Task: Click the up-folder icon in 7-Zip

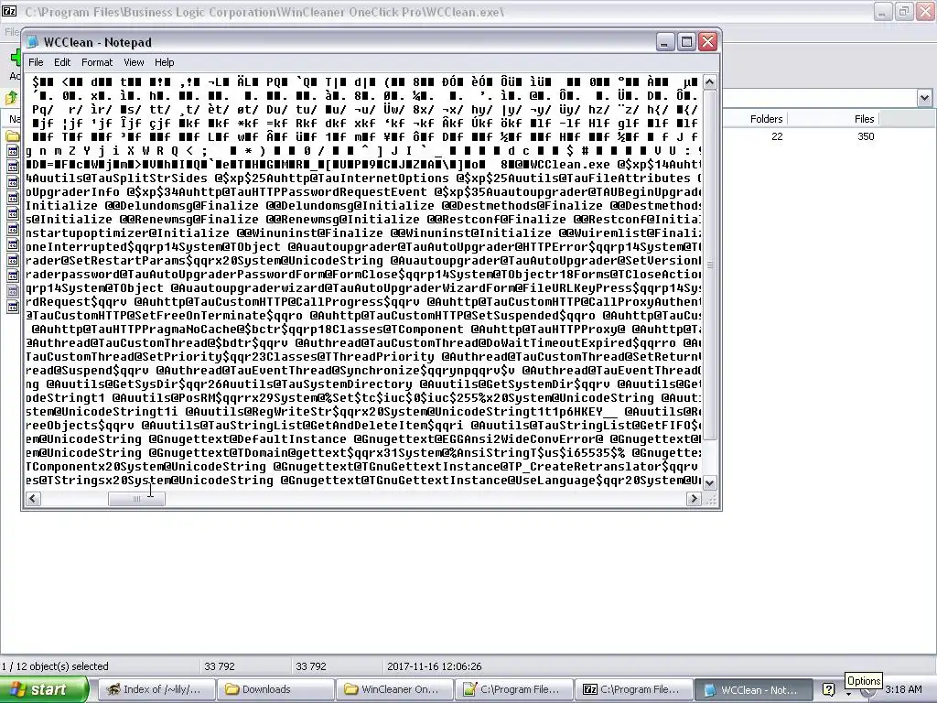Action: point(11,97)
